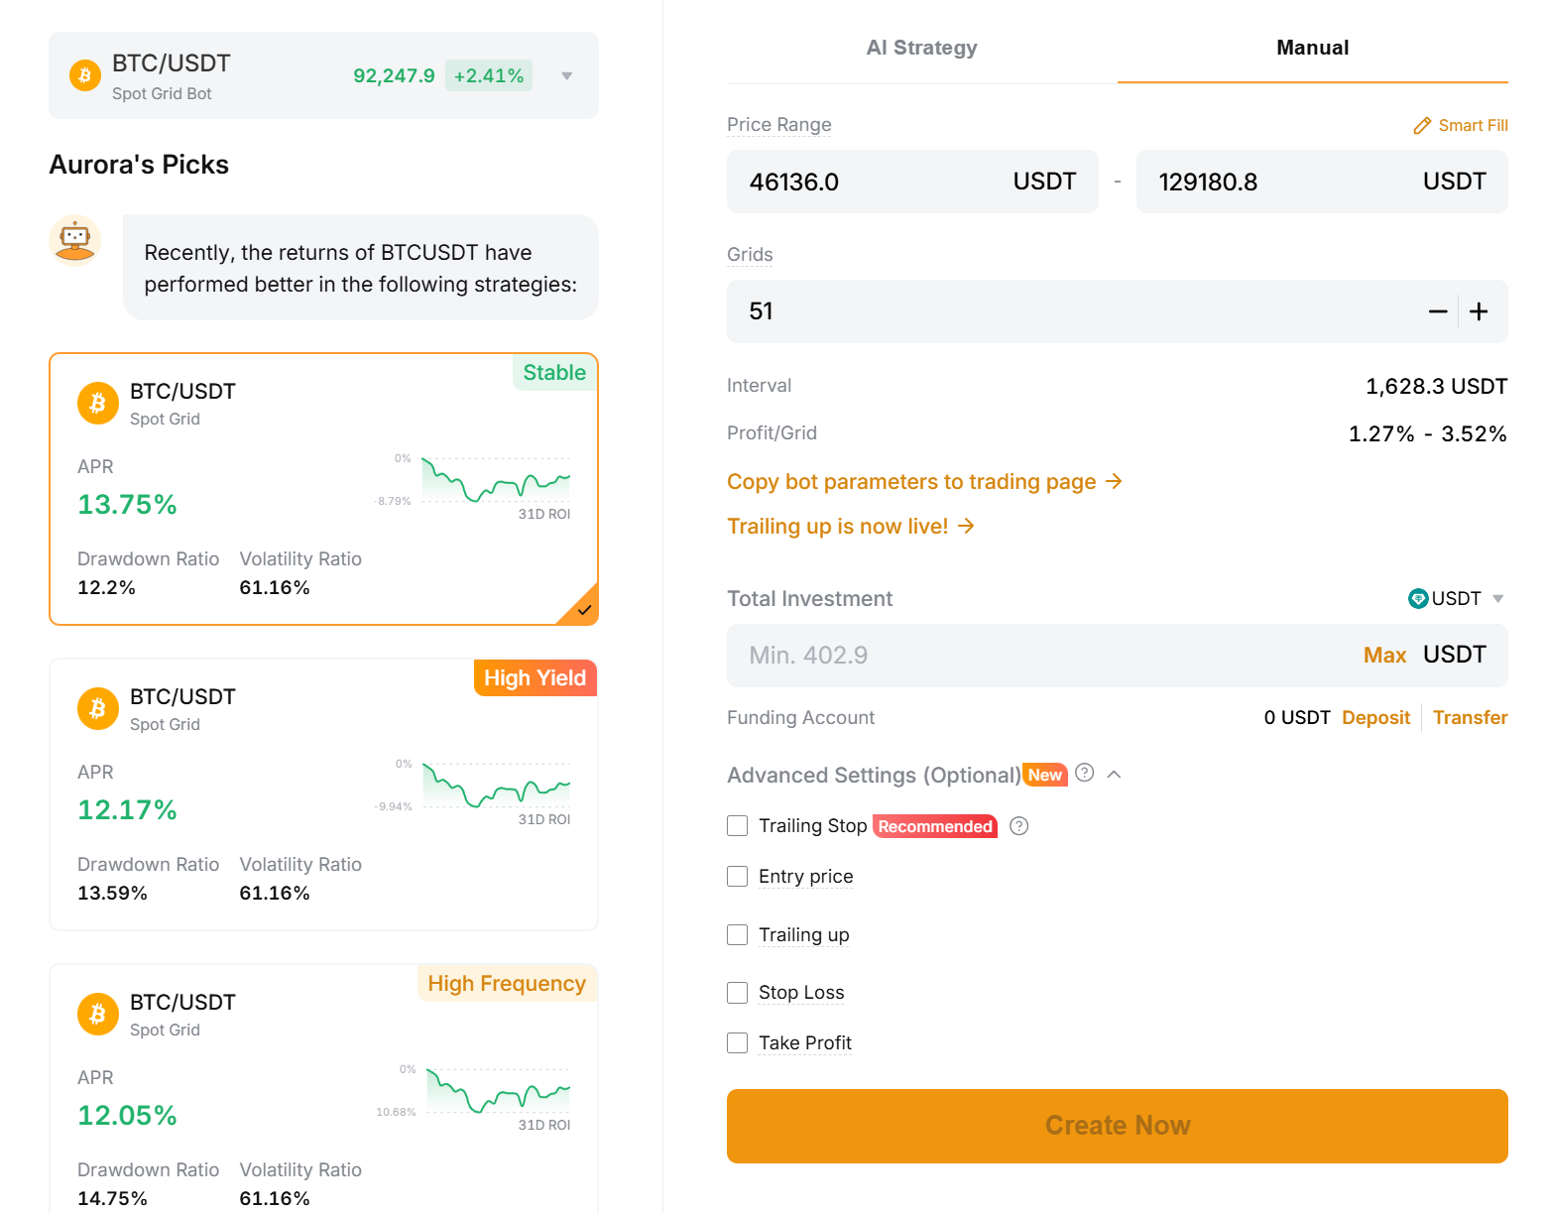The image size is (1548, 1213).
Task: Click the Aurora robot assistant icon
Action: pos(74,240)
